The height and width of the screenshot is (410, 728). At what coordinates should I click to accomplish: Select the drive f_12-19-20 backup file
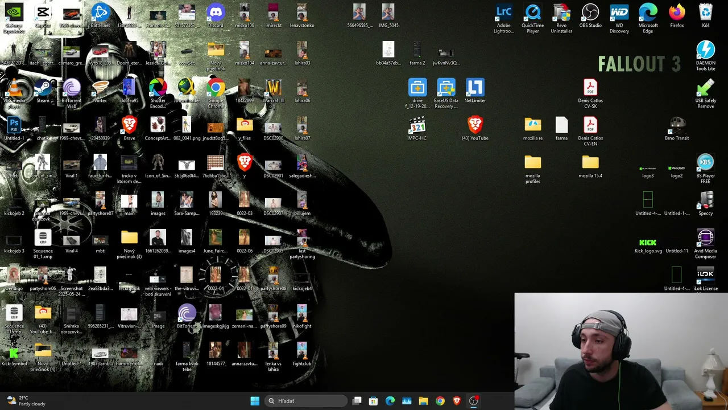coord(417,94)
